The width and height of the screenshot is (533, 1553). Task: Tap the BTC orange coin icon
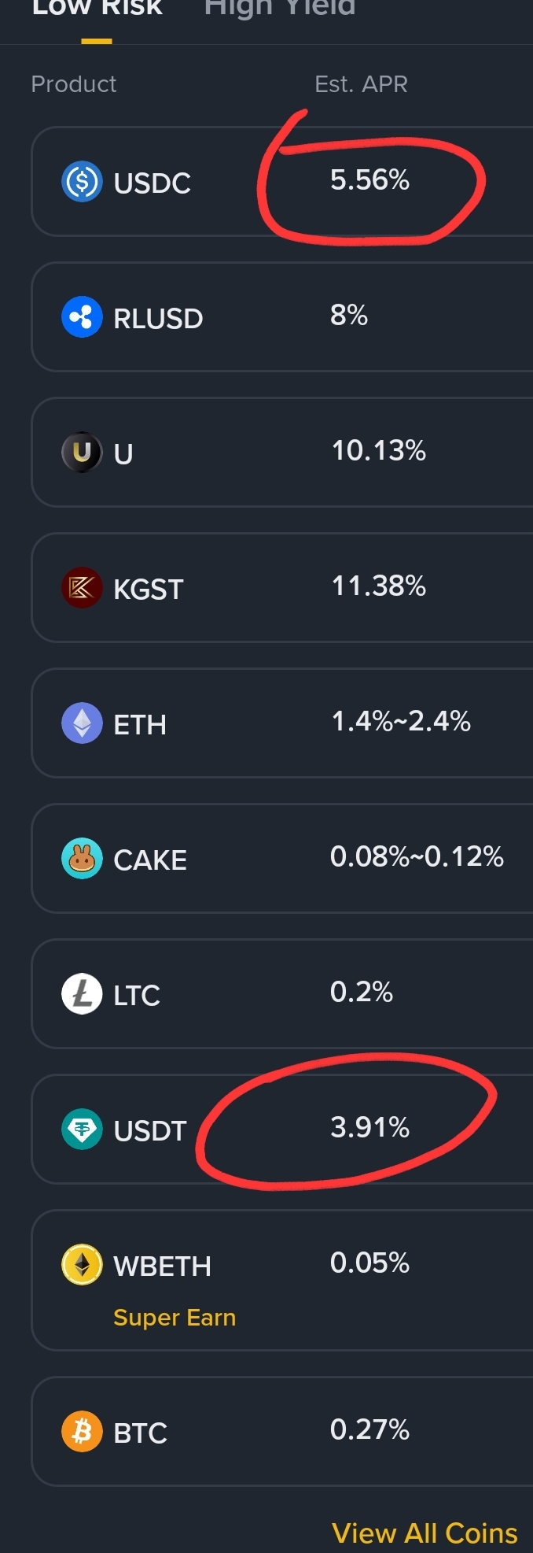pos(82,1431)
